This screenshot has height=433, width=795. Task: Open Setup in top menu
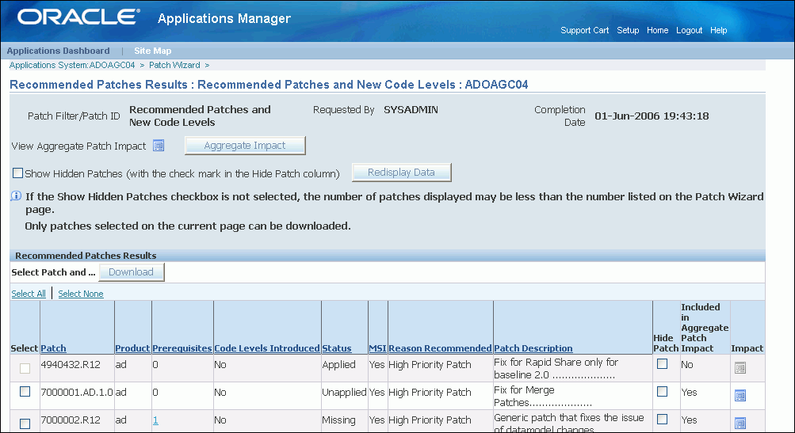628,30
